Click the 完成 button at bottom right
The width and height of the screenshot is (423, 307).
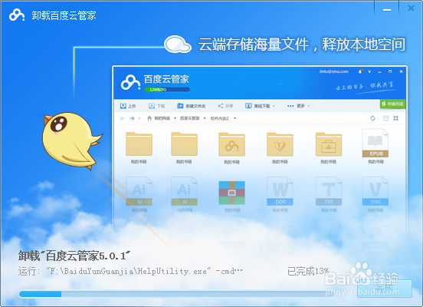385,289
